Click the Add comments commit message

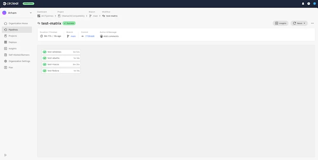[111, 36]
